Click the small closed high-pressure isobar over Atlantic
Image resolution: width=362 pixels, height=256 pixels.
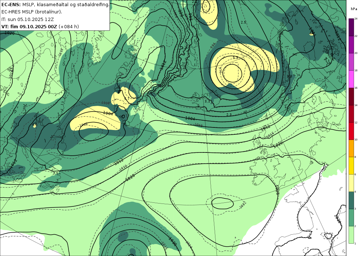click(222, 203)
